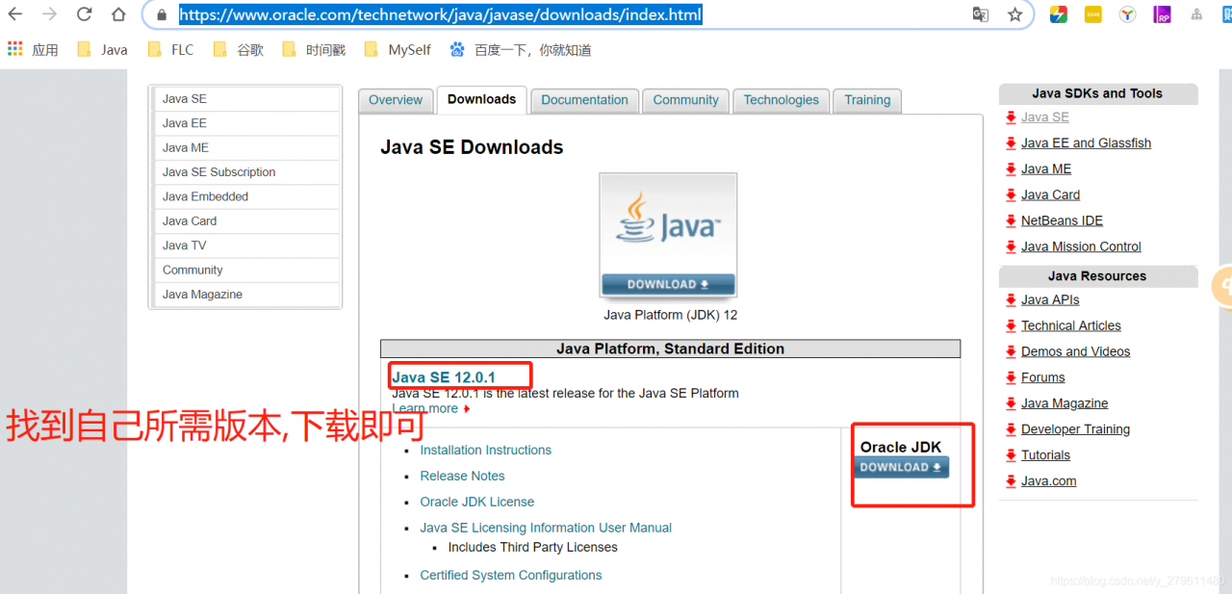The image size is (1232, 594).
Task: Open the Java bookmarks folder
Action: click(102, 49)
